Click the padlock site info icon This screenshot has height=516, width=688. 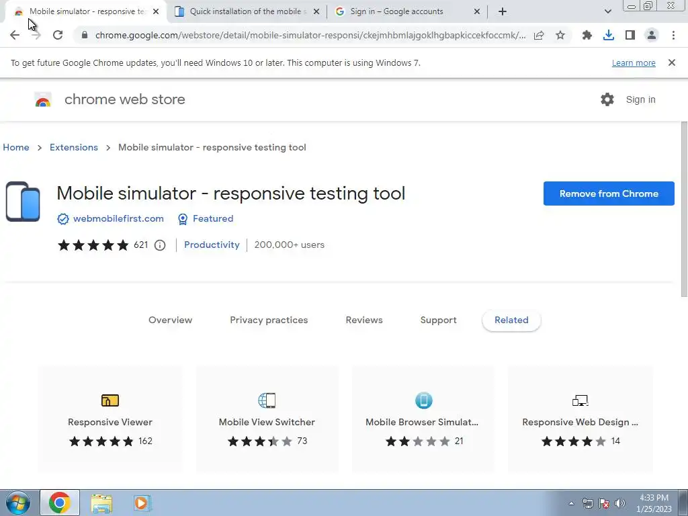[85, 35]
